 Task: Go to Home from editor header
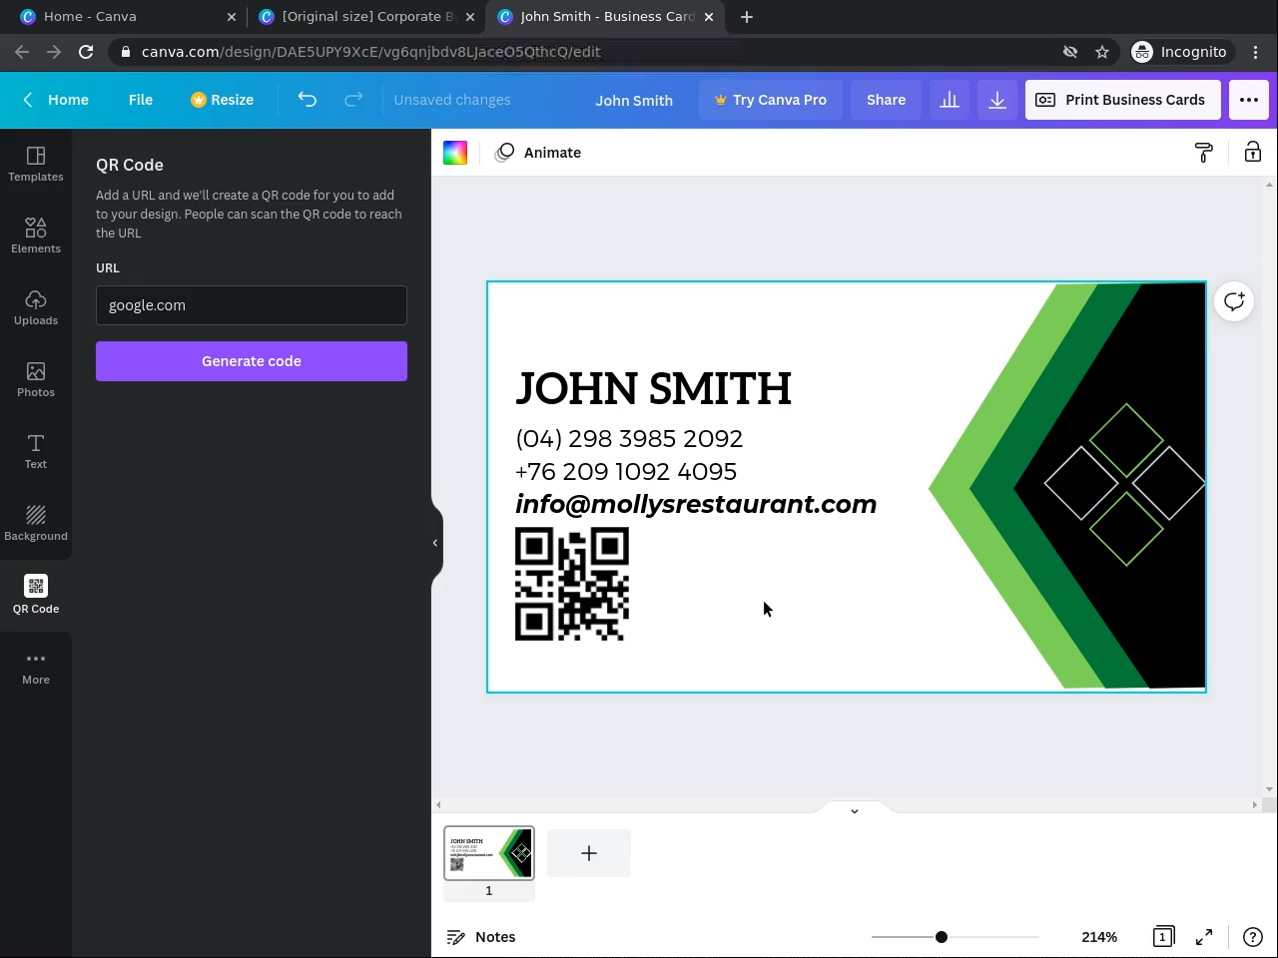(56, 100)
